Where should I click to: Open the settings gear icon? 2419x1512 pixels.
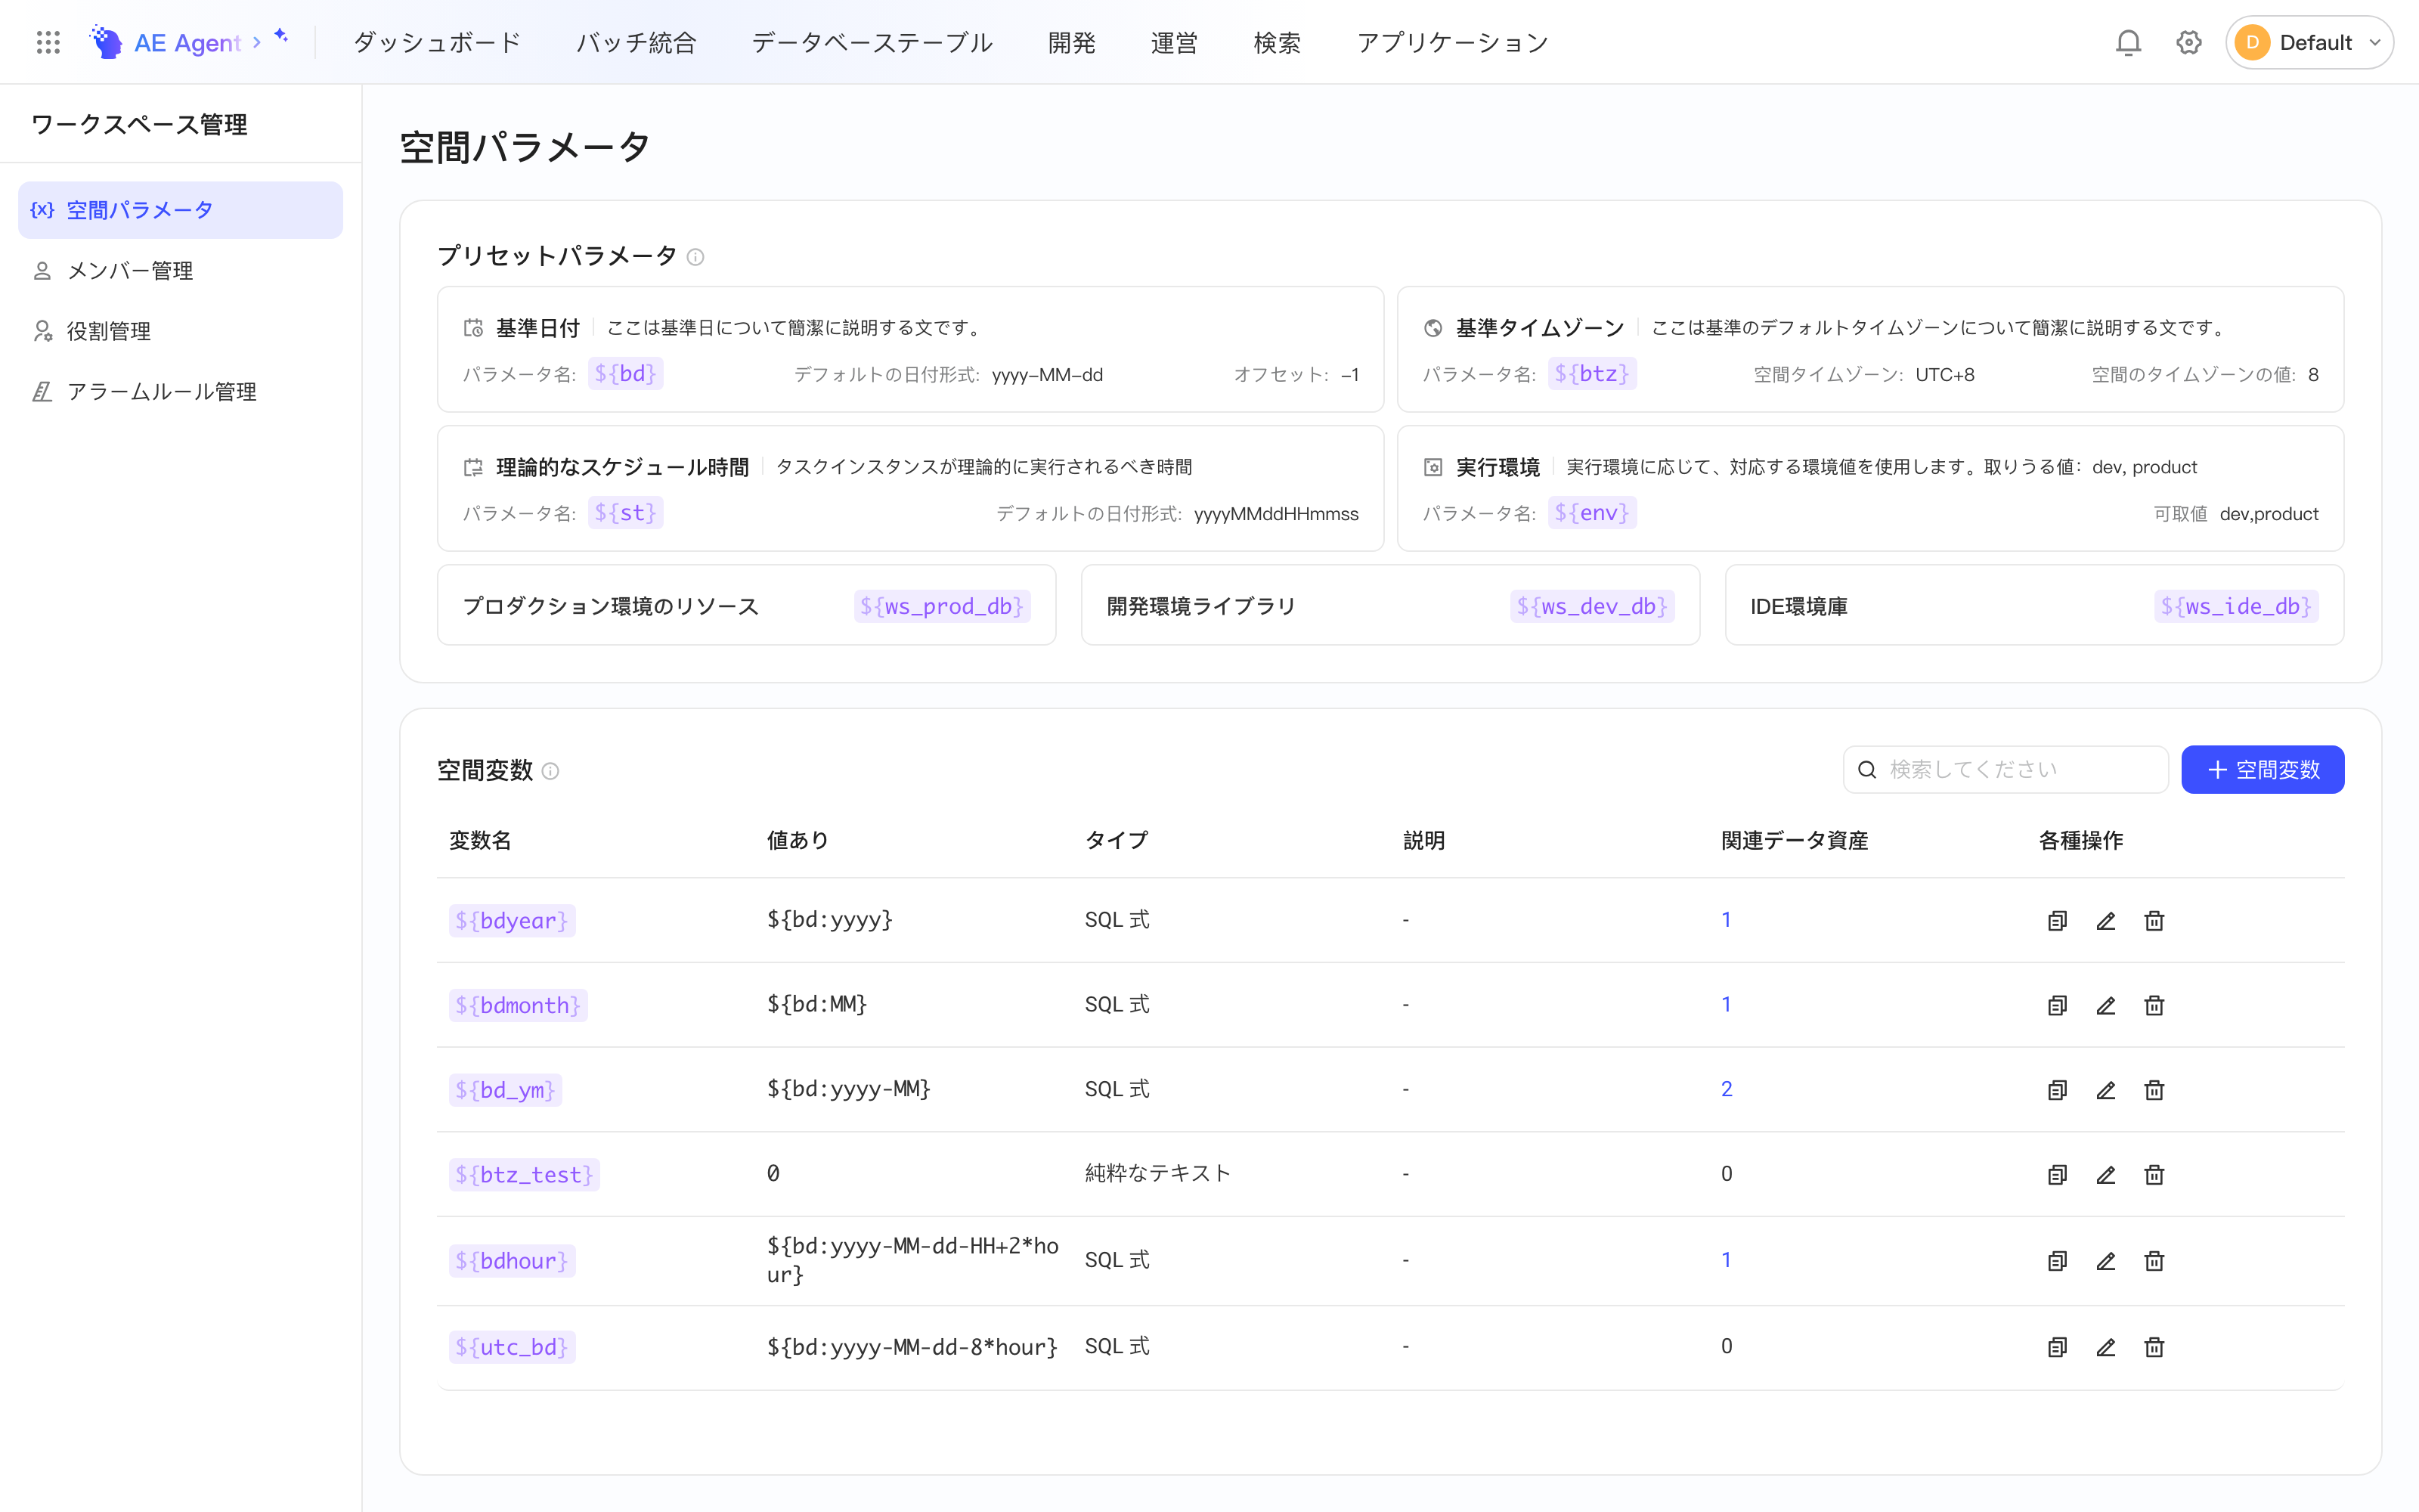(x=2189, y=42)
